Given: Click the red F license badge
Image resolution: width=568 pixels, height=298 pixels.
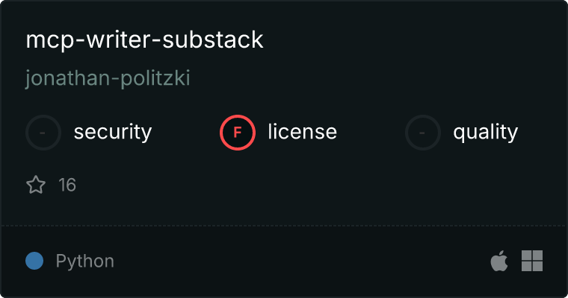Looking at the screenshot, I should click(x=238, y=133).
